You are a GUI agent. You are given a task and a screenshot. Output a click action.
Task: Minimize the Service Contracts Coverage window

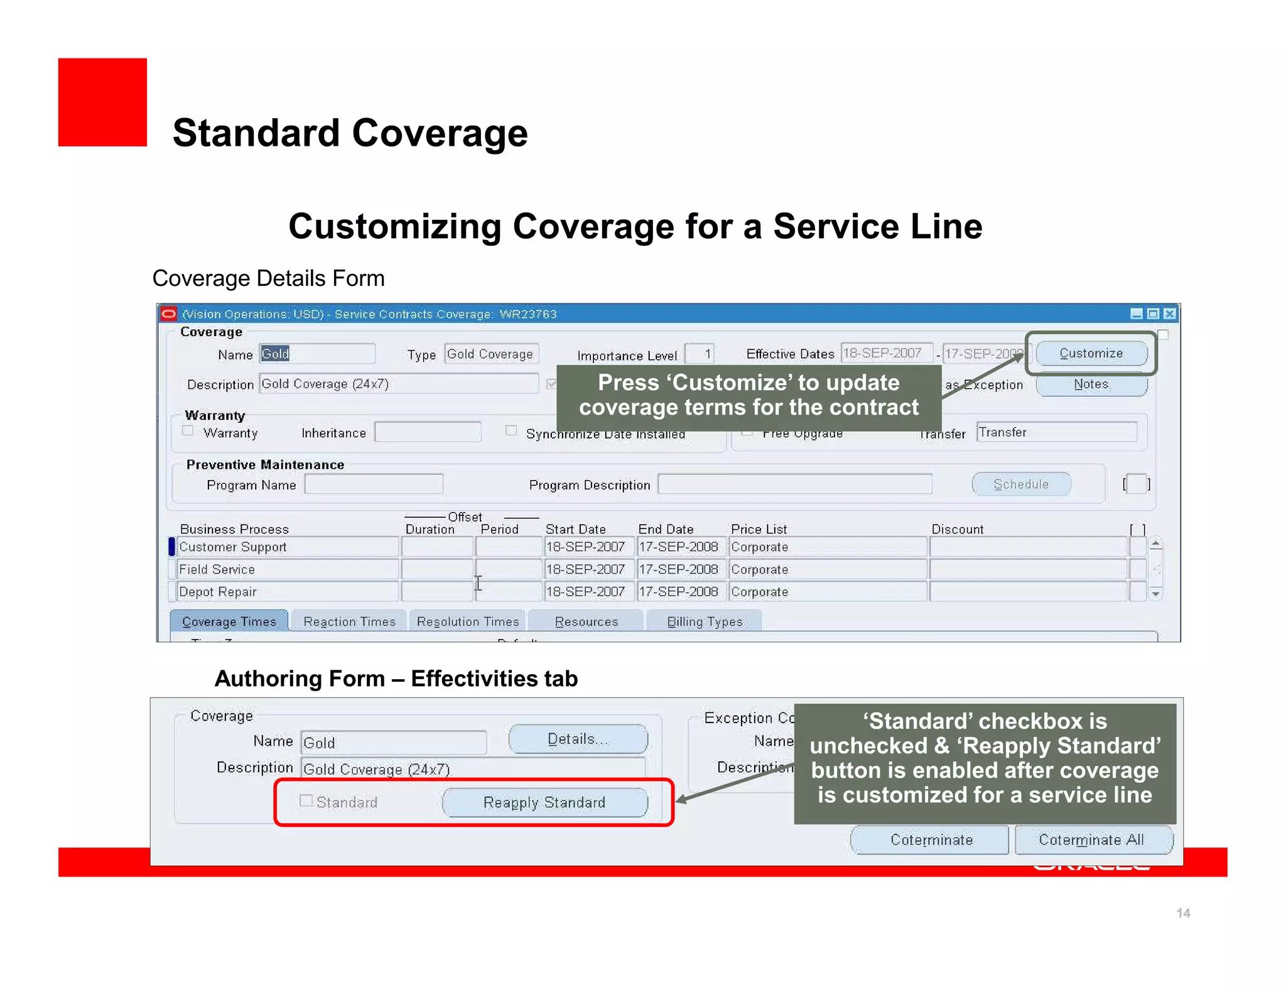pos(1137,314)
